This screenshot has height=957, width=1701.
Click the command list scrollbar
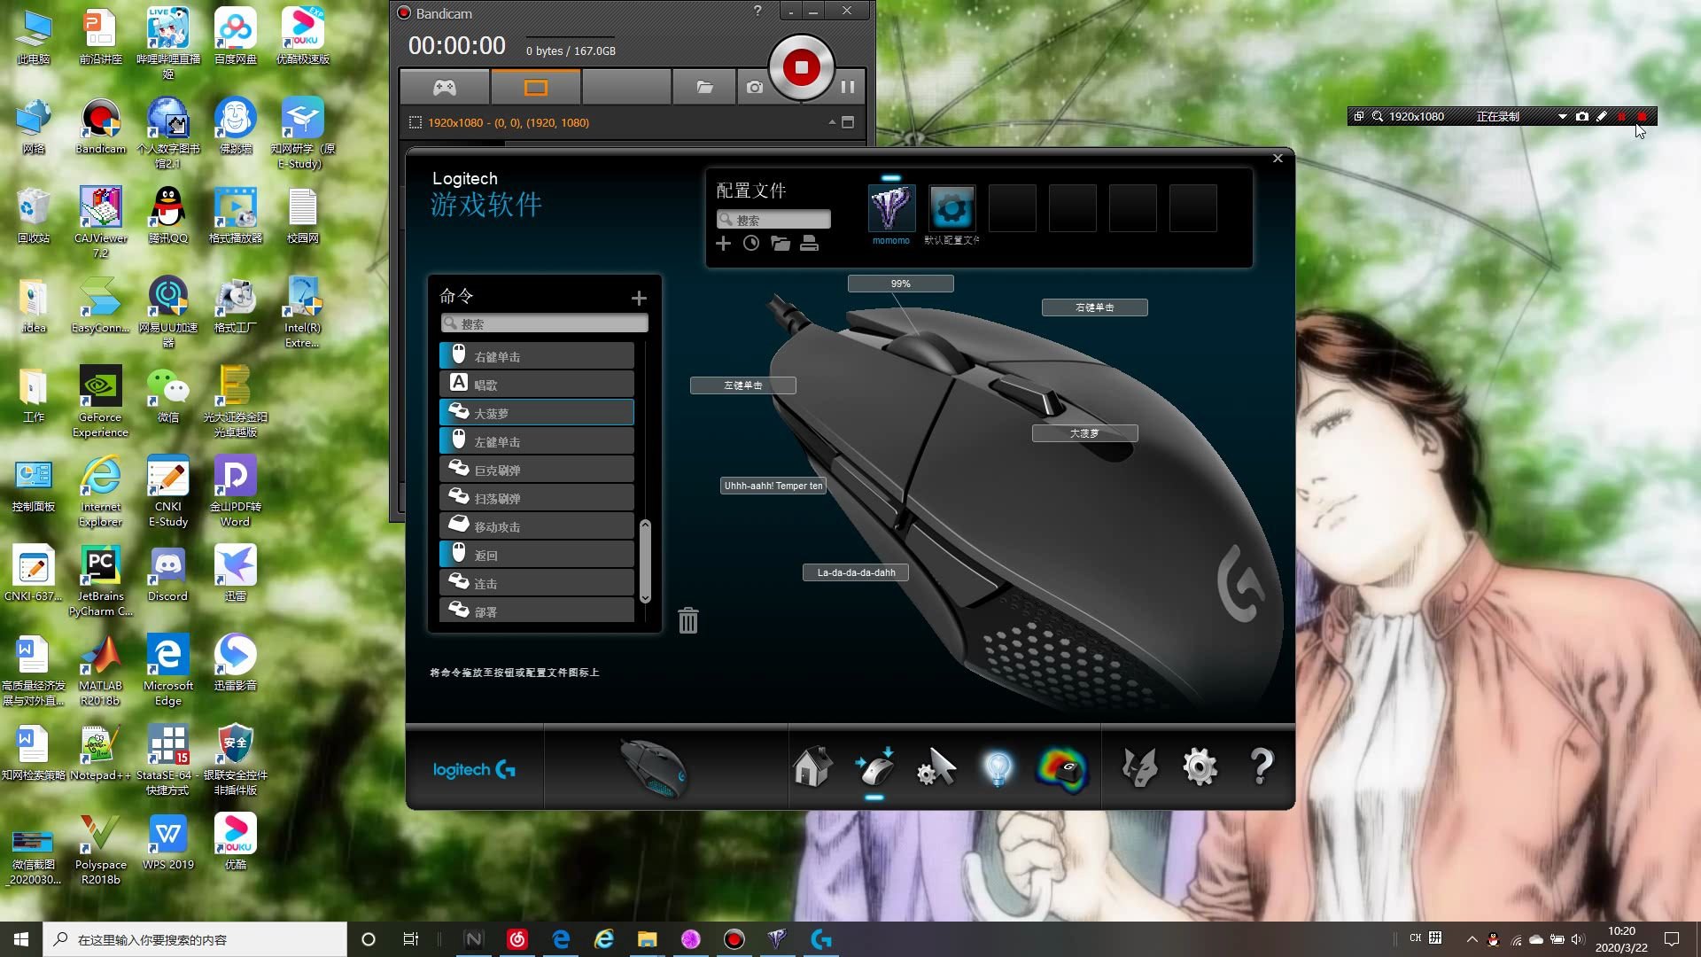[645, 560]
